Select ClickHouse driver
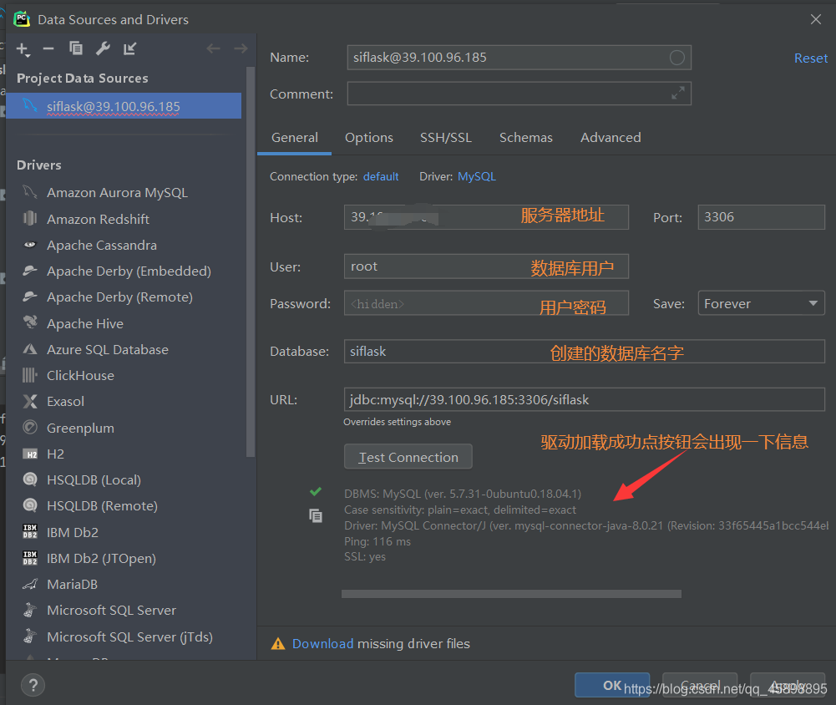Image resolution: width=836 pixels, height=705 pixels. pos(80,375)
